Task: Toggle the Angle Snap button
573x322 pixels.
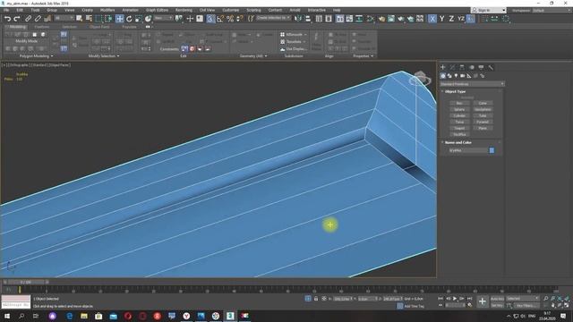Action: 220,18
